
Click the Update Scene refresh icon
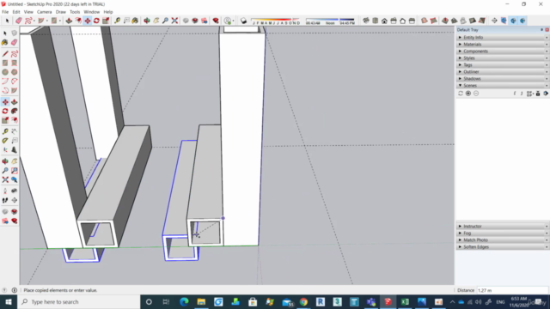[461, 94]
